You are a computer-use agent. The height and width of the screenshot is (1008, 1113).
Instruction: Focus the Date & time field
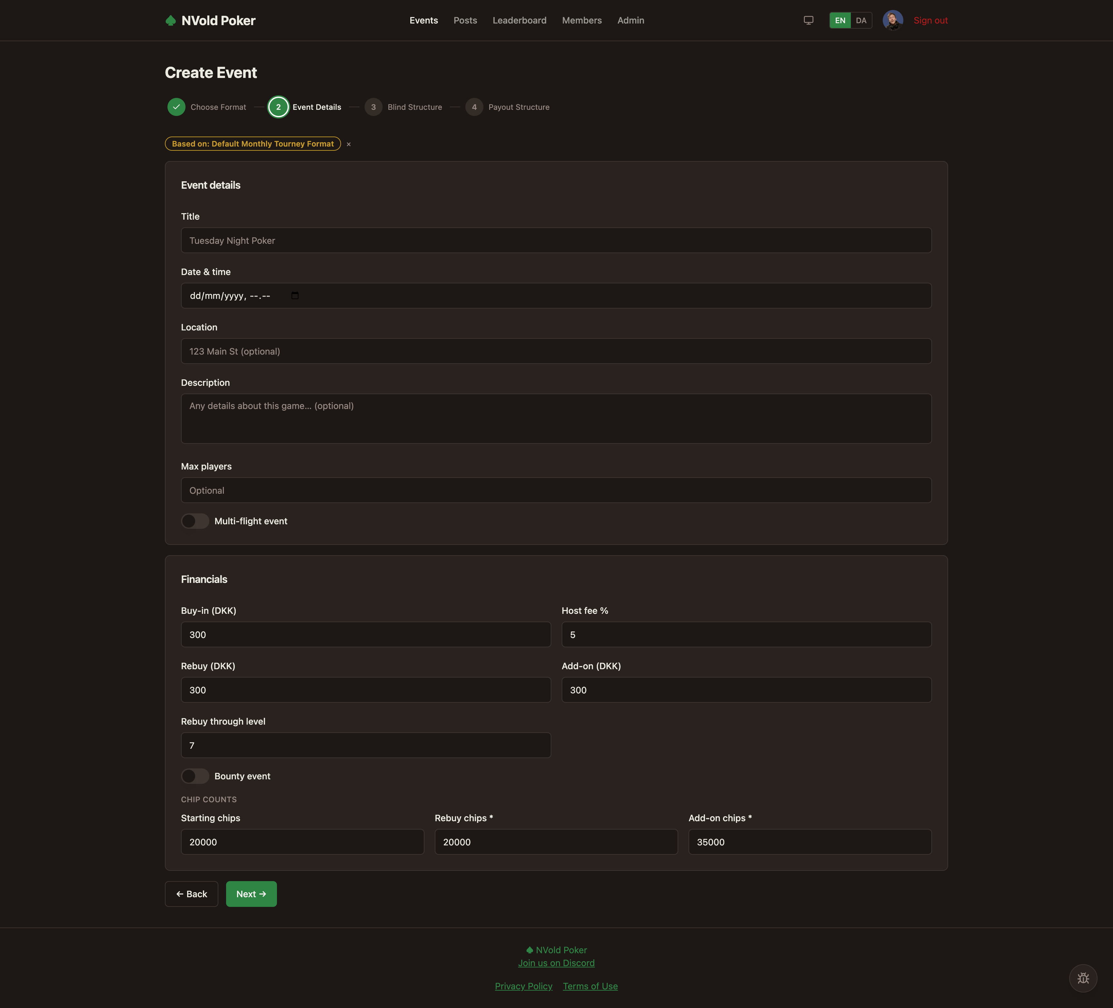tap(556, 296)
